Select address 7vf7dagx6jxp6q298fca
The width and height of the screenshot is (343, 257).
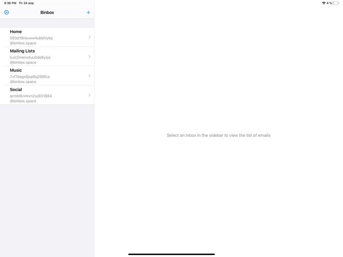(30, 77)
